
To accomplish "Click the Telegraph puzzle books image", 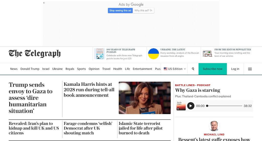I will point(100,54).
